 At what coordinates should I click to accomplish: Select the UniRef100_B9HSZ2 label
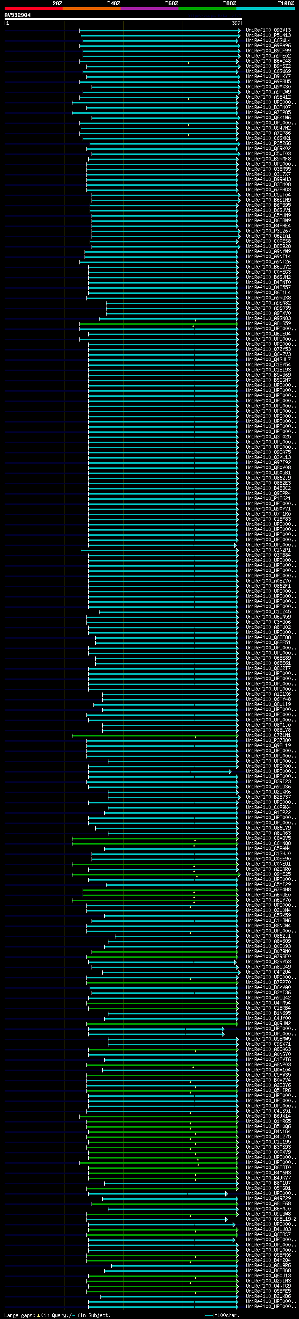(x=268, y=66)
